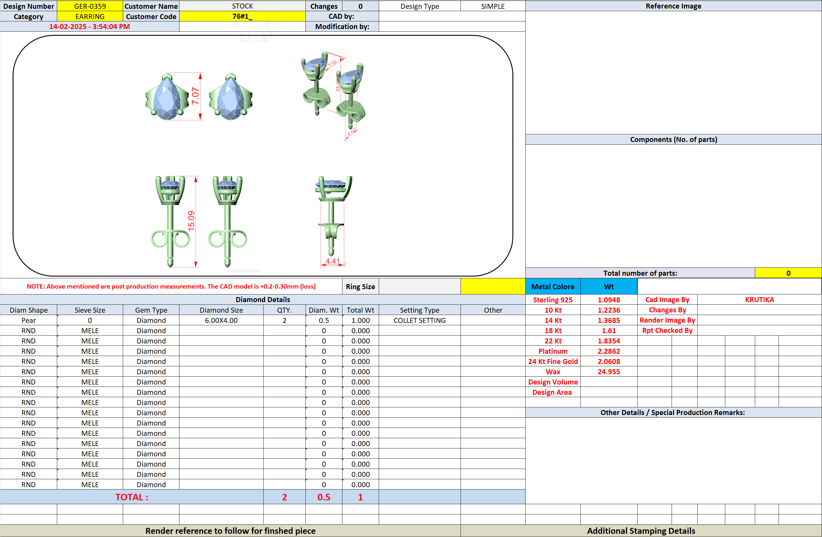Select the 24 Kt Fine Gold label
The image size is (822, 537).
553,361
